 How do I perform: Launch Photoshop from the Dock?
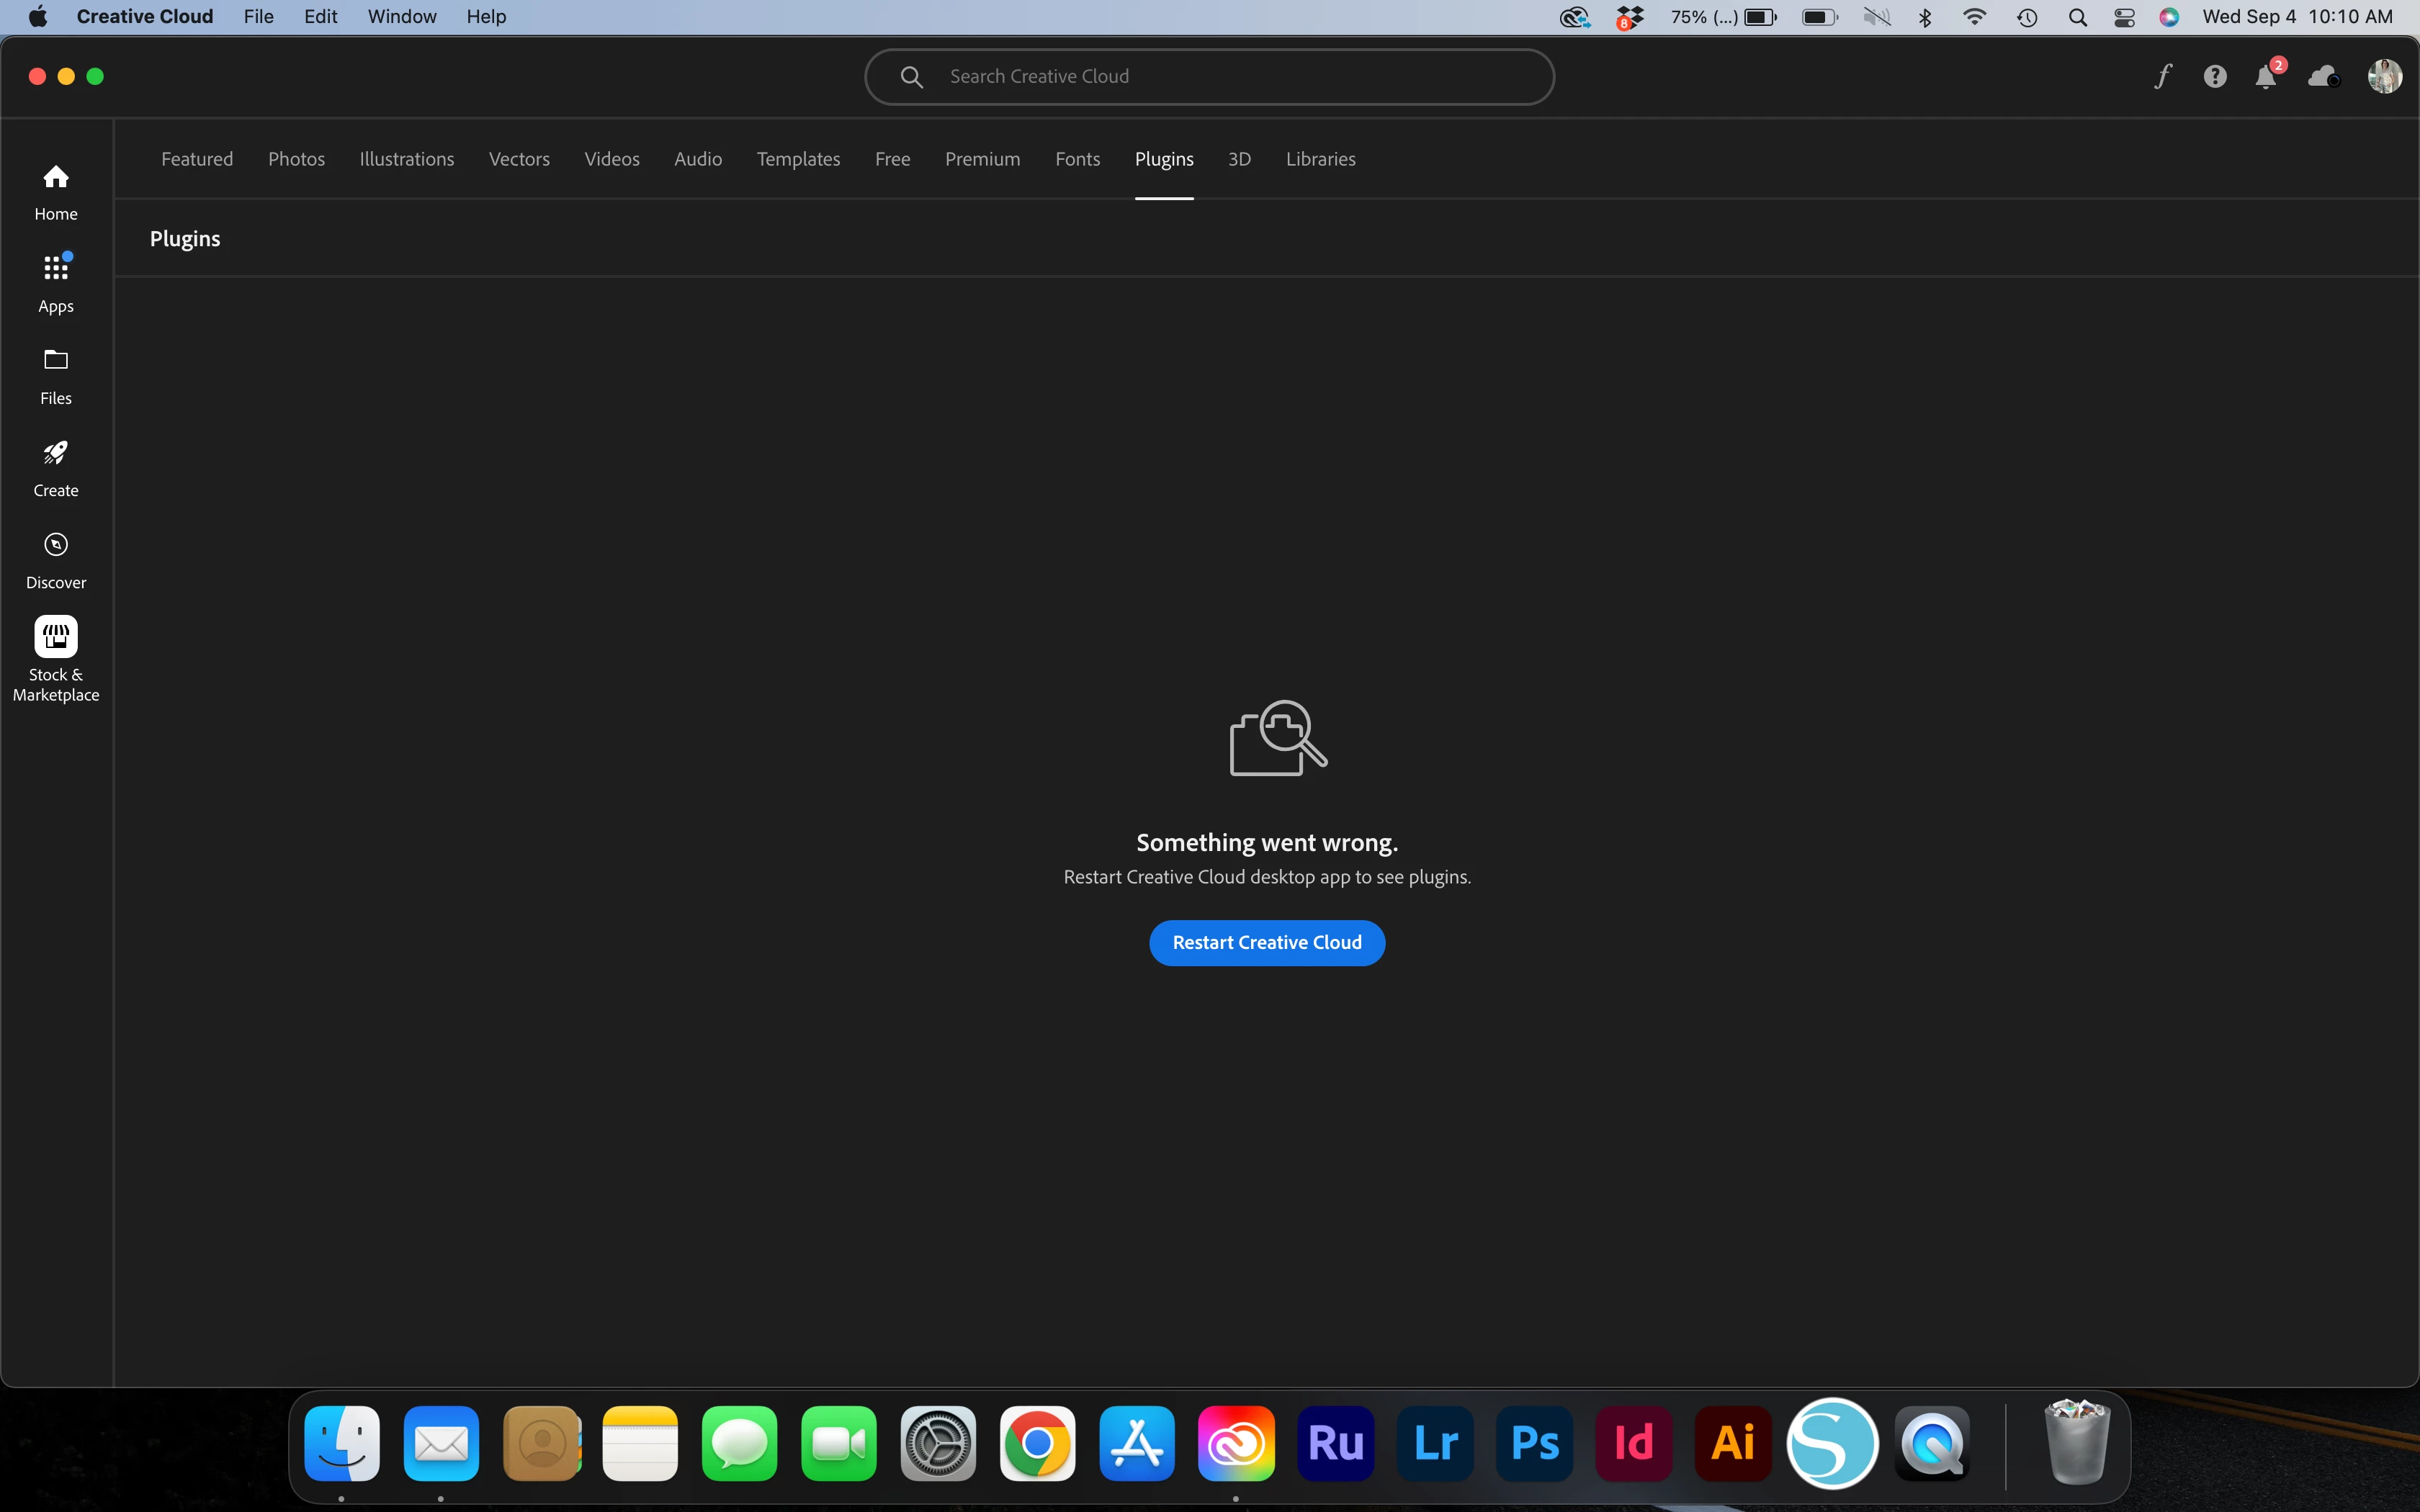1534,1443
